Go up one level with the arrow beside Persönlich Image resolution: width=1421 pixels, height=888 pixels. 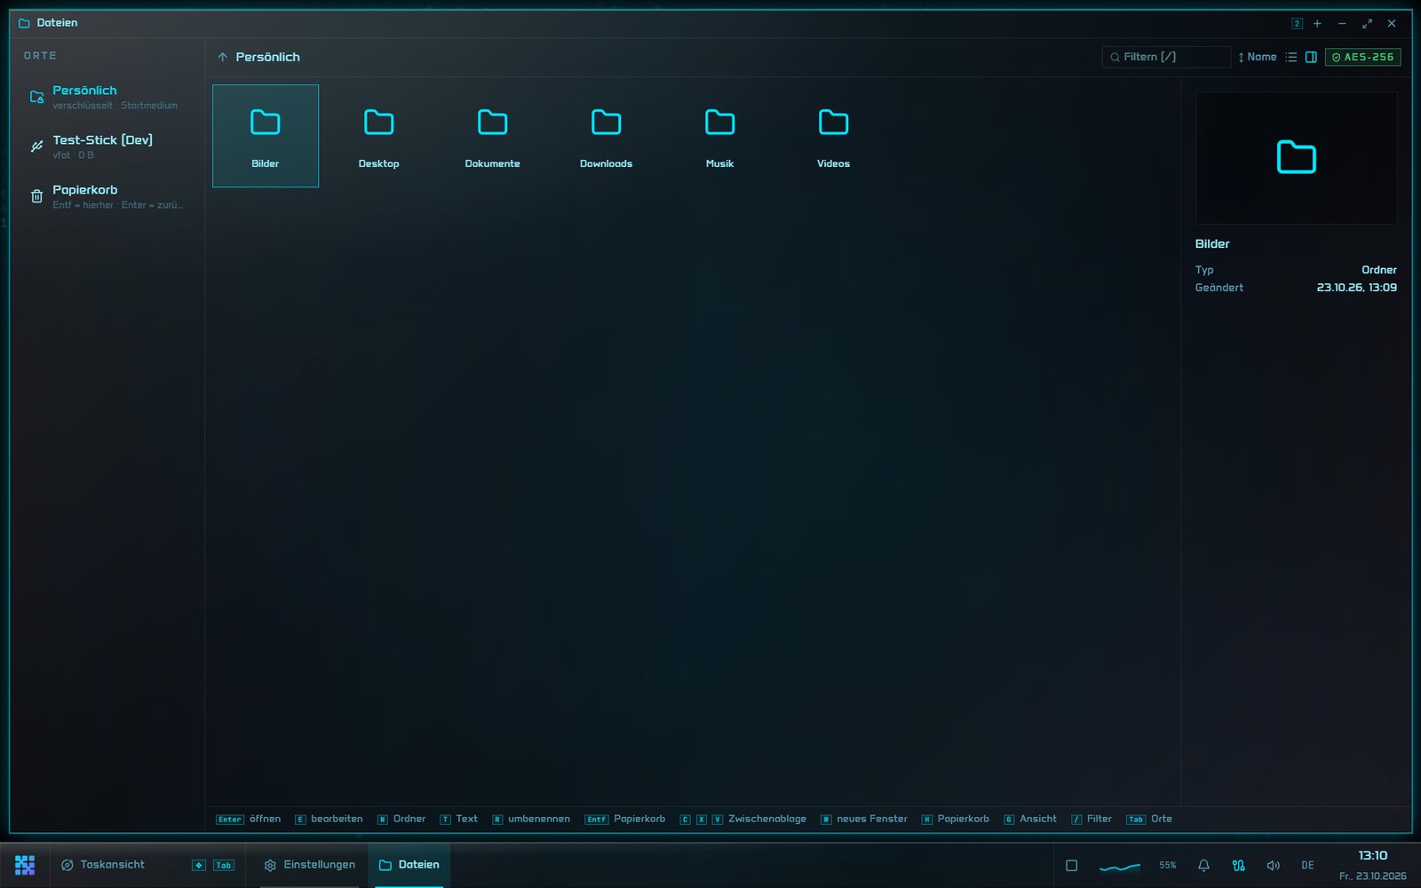(223, 57)
